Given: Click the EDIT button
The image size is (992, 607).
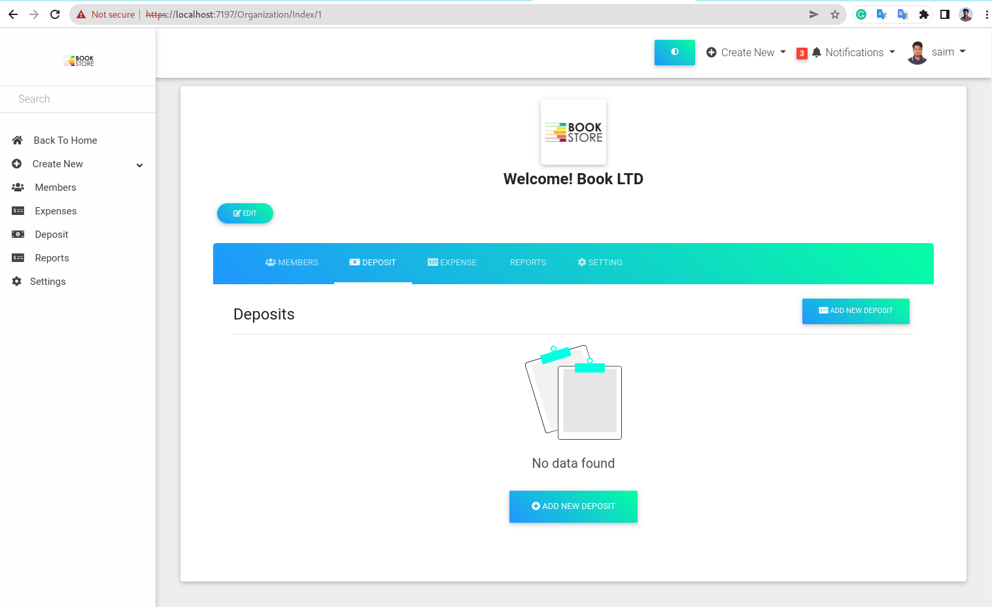Looking at the screenshot, I should [x=245, y=213].
